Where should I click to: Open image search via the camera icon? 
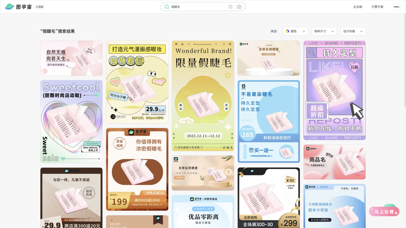click(x=239, y=7)
